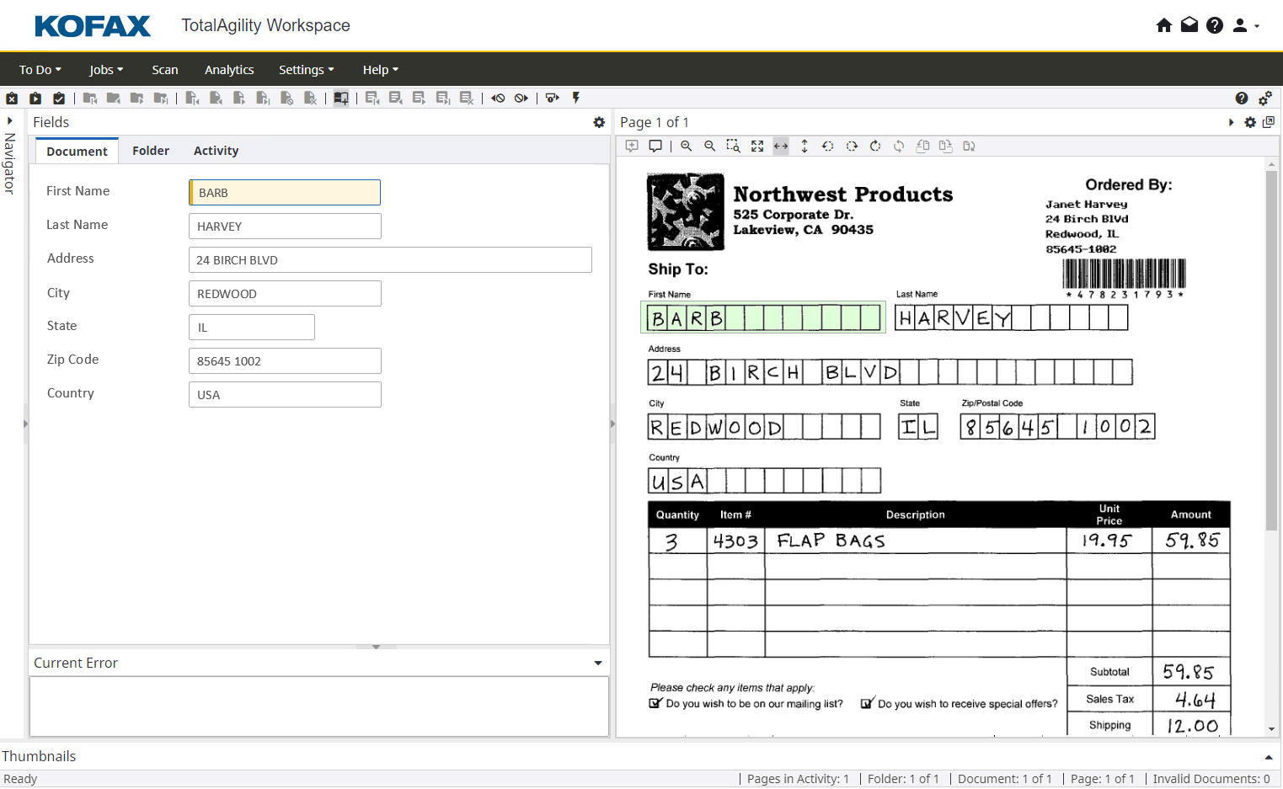Viewport: 1283px width, 789px height.
Task: Open the Analytics menu item
Action: (x=229, y=70)
